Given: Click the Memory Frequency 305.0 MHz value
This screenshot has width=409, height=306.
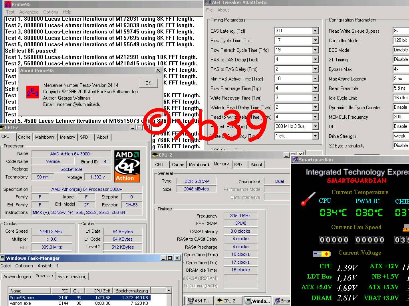Looking at the screenshot, I should [x=240, y=216].
